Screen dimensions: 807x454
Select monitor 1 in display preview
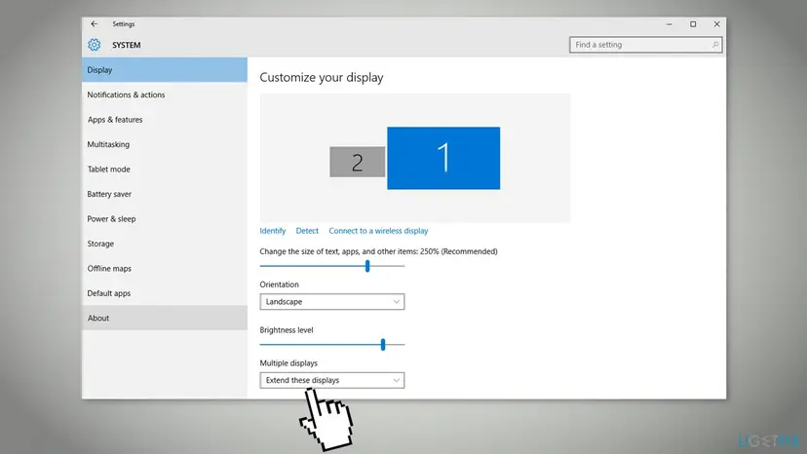pos(443,158)
